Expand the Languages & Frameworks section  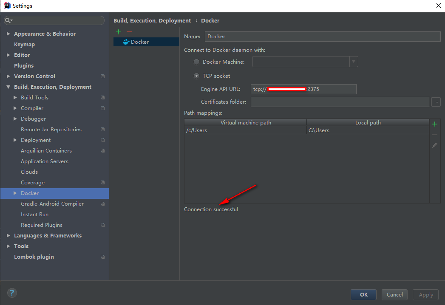click(x=9, y=236)
